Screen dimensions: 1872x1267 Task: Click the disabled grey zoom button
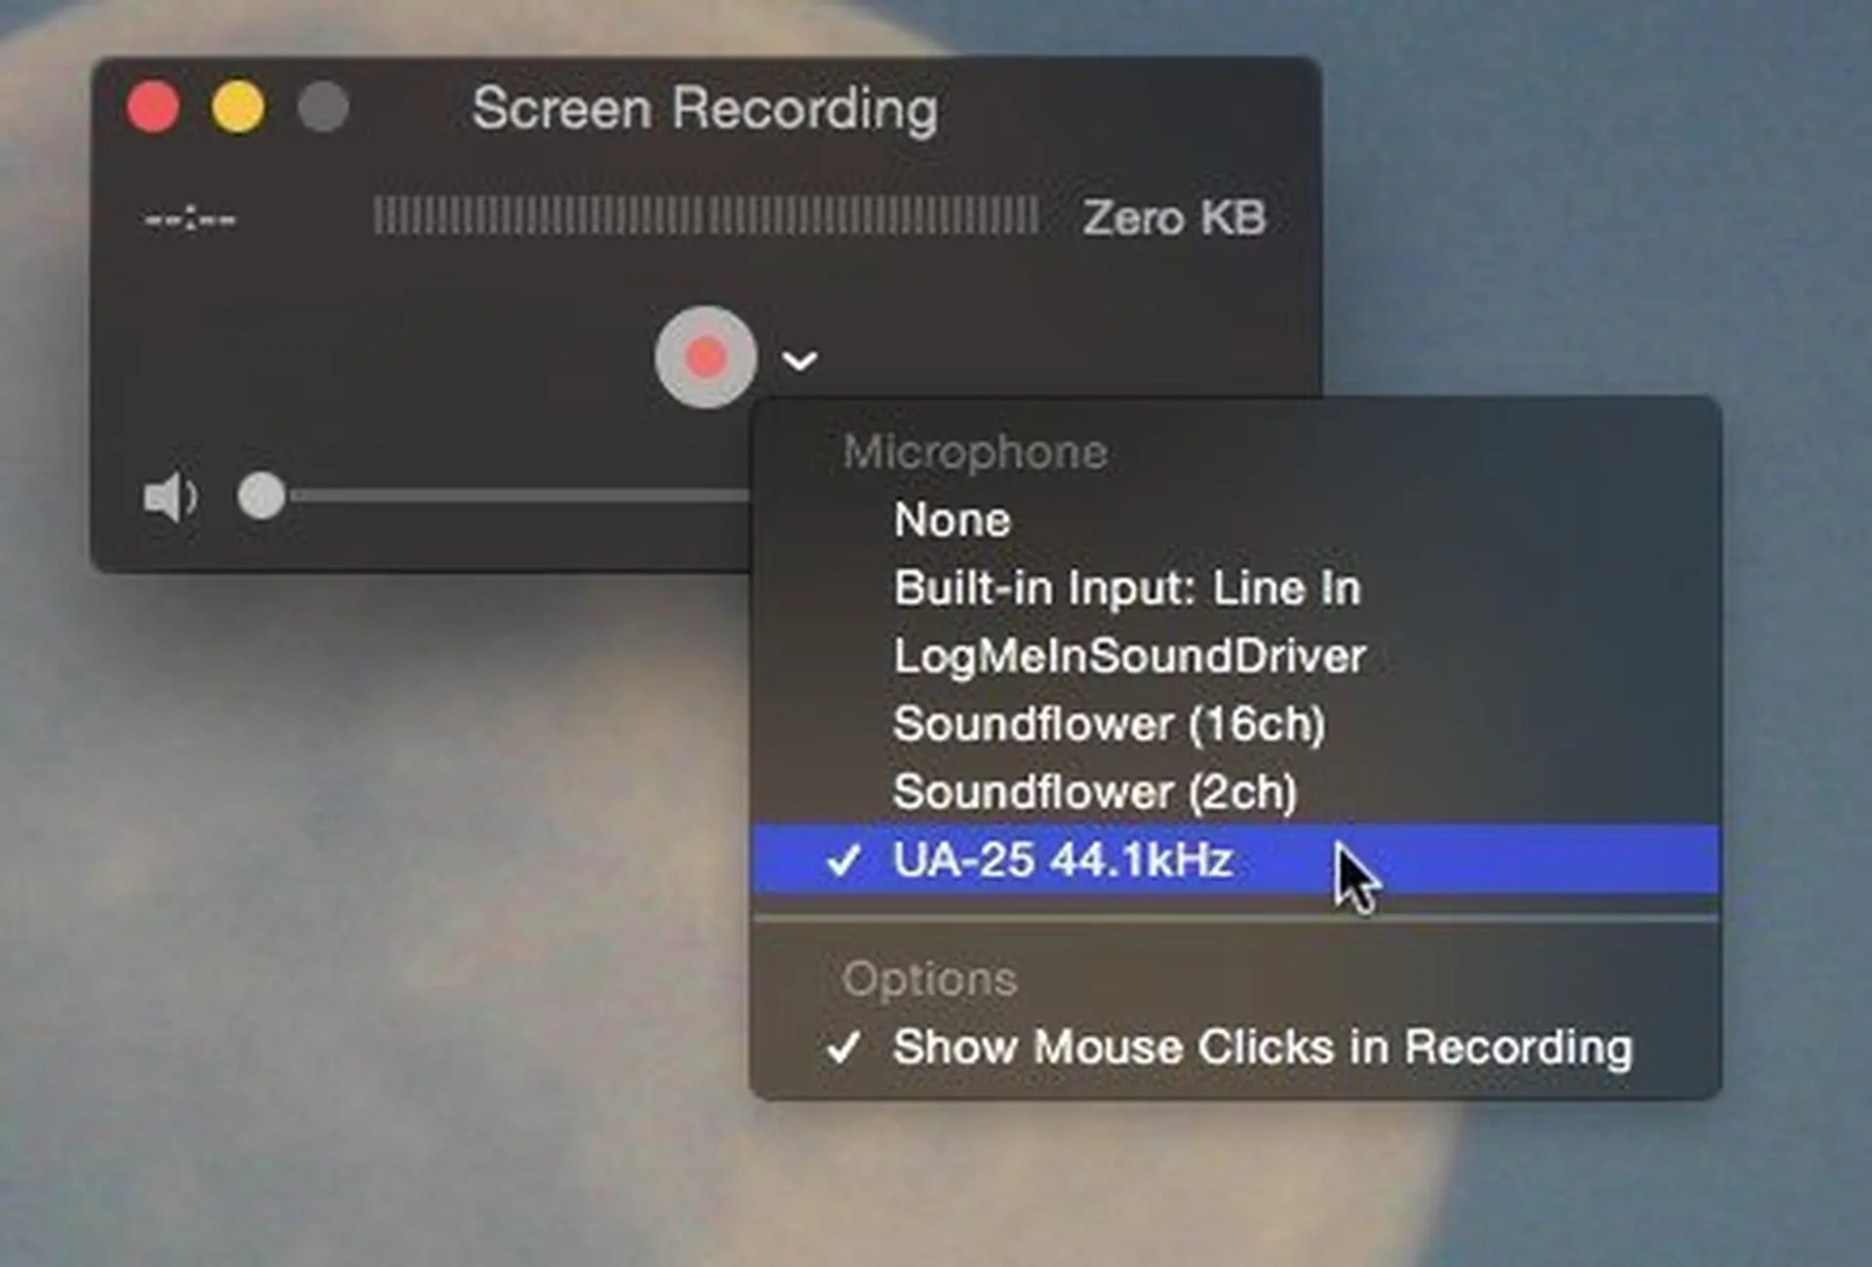tap(323, 106)
